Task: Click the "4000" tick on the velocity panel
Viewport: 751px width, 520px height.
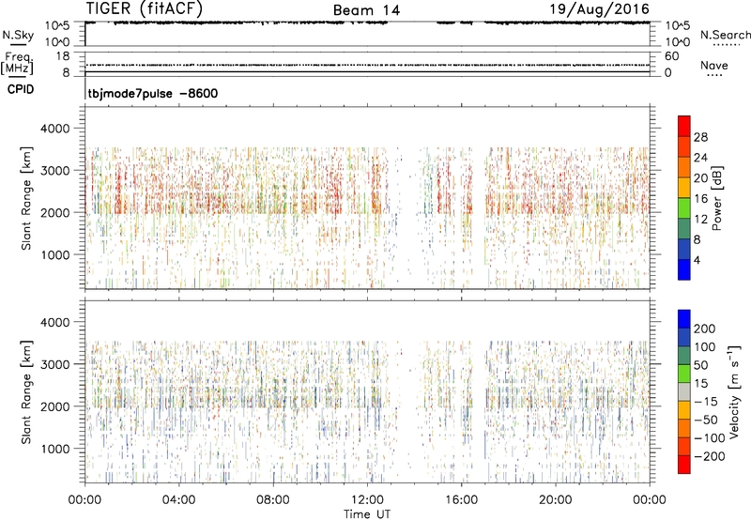Action: pyautogui.click(x=55, y=322)
